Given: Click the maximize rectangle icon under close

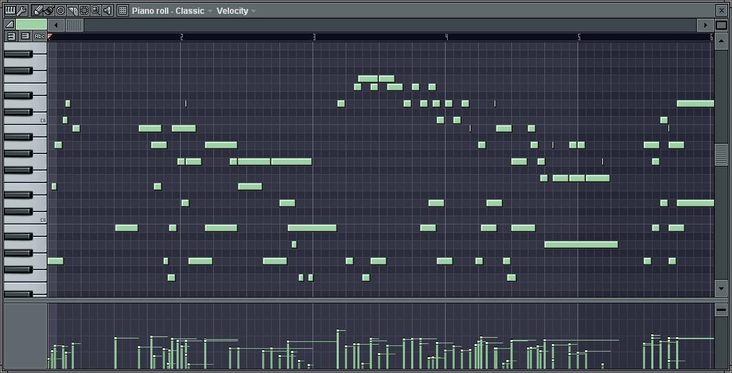Looking at the screenshot, I should click(721, 25).
